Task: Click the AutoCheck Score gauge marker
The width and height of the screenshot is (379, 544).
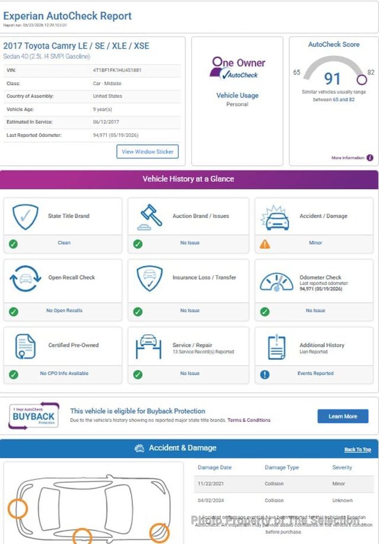Action: pos(362,80)
